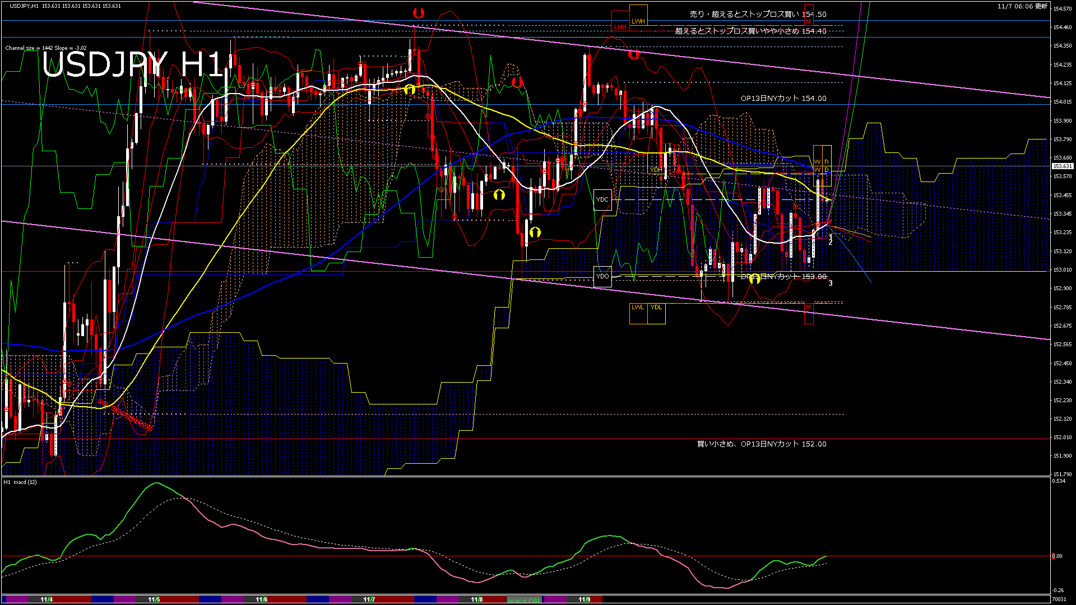Select the 11/7 date marker
The image size is (1076, 605).
tap(369, 599)
